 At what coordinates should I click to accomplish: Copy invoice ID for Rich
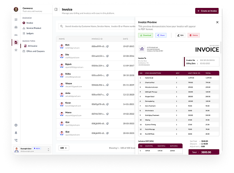pyautogui.click(x=108, y=46)
